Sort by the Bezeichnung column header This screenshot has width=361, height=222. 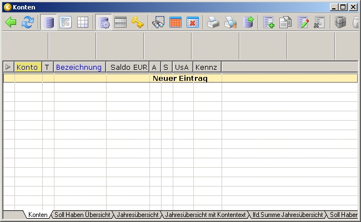pos(79,67)
